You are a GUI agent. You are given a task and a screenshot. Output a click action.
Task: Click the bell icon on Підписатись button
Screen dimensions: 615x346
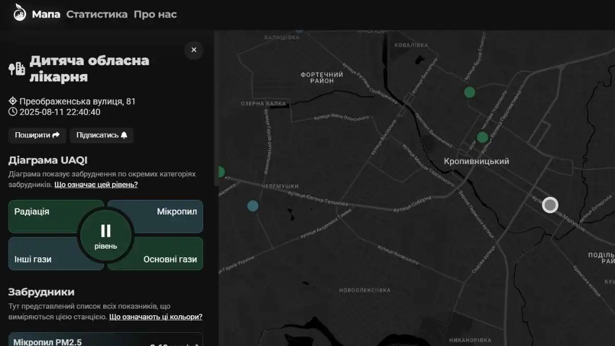point(123,135)
